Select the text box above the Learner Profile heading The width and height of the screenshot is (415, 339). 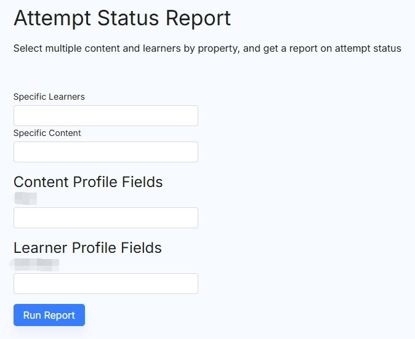106,218
